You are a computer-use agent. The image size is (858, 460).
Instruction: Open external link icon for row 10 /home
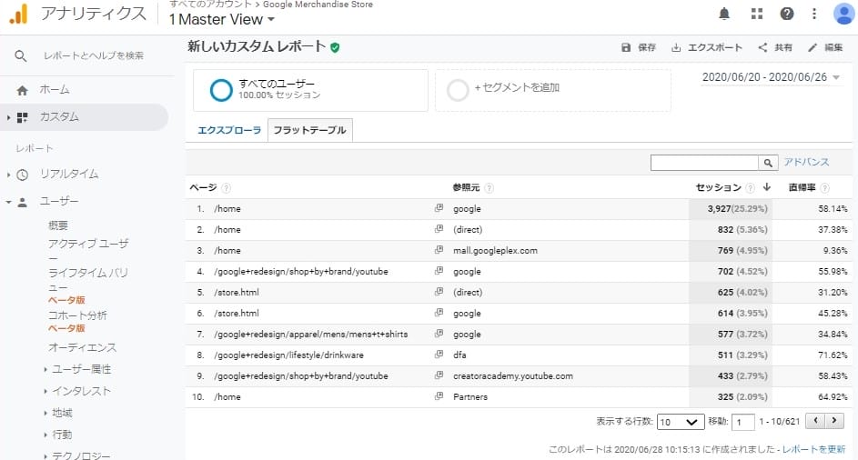[x=439, y=396]
